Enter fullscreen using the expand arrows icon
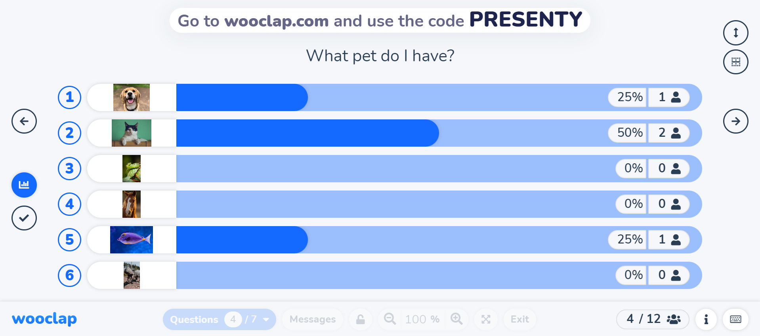The width and height of the screenshot is (760, 336). coord(486,319)
